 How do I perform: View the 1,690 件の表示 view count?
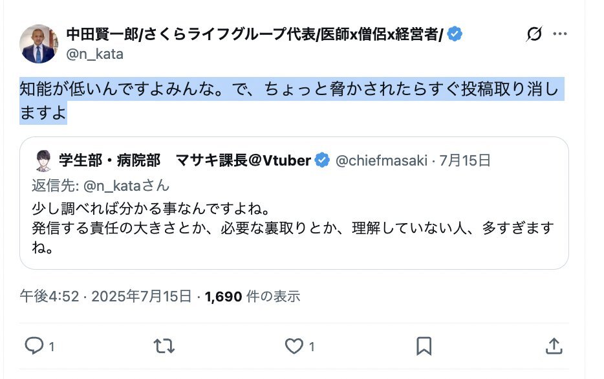pyautogui.click(x=252, y=297)
